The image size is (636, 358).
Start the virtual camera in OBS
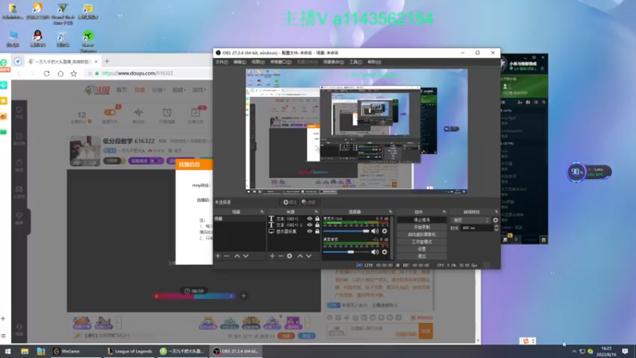pos(422,235)
